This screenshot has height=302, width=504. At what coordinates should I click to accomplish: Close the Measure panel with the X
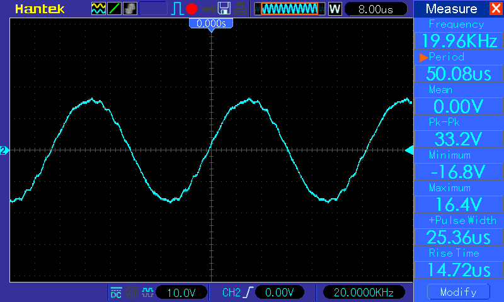click(x=496, y=8)
